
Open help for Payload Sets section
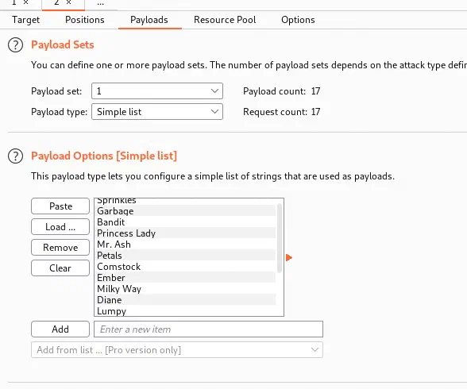coord(16,45)
